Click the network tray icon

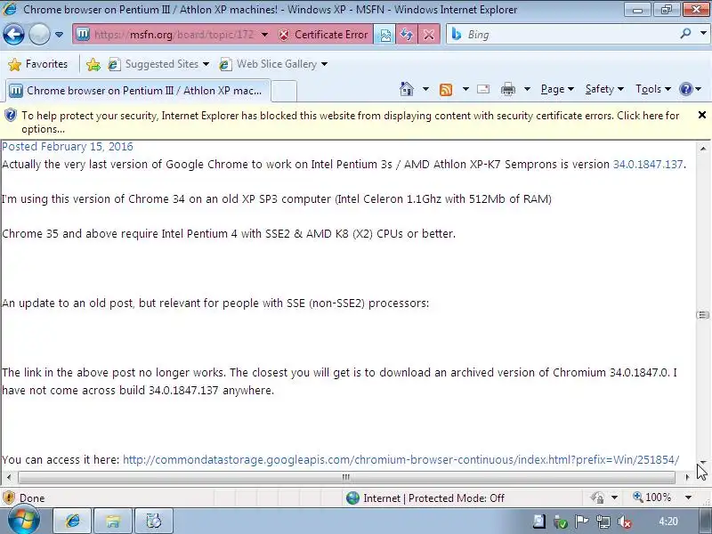click(x=603, y=522)
